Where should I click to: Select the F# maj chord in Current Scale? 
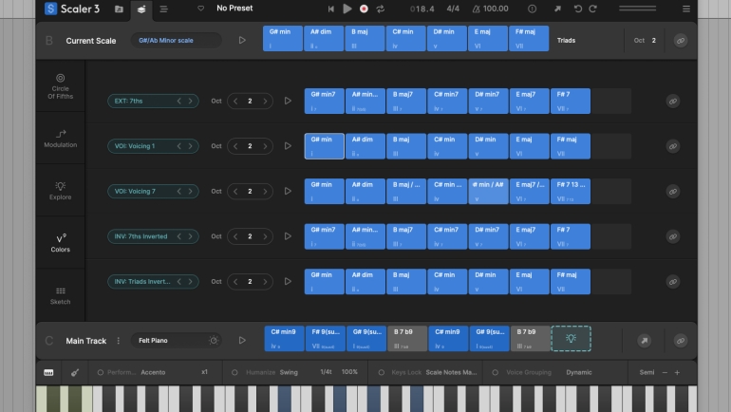coord(529,39)
